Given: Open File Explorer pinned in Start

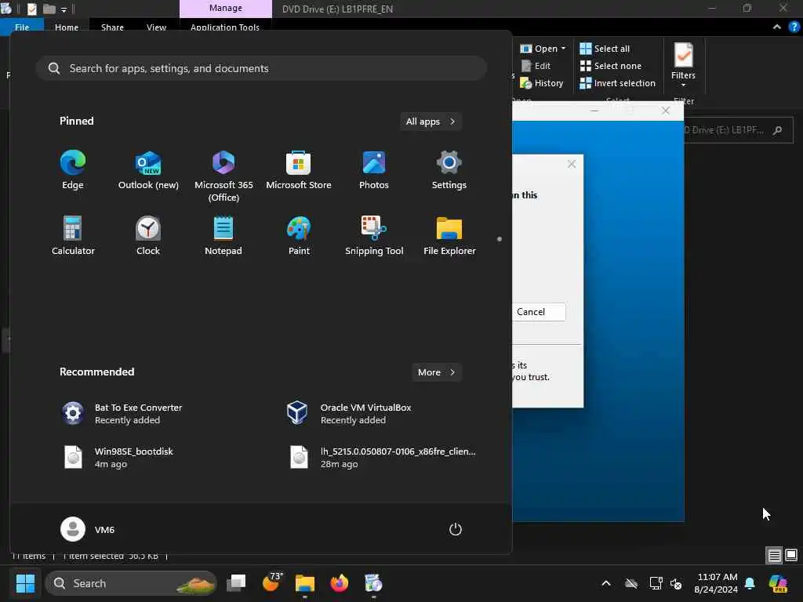Looking at the screenshot, I should pos(449,235).
